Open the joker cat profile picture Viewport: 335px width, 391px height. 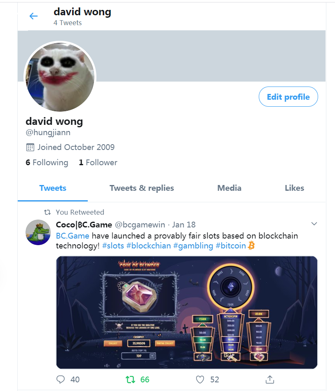click(x=60, y=77)
